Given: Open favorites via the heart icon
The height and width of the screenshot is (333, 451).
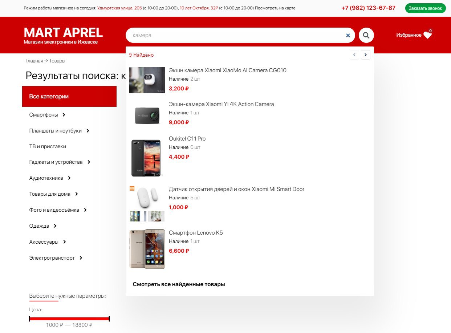Looking at the screenshot, I should [x=427, y=35].
